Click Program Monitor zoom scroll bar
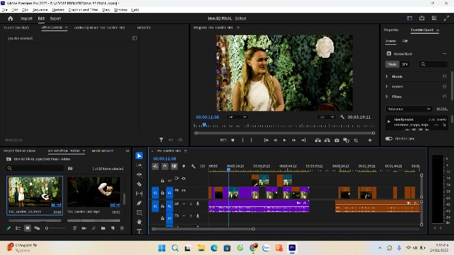454x255 pixels. [x=285, y=133]
